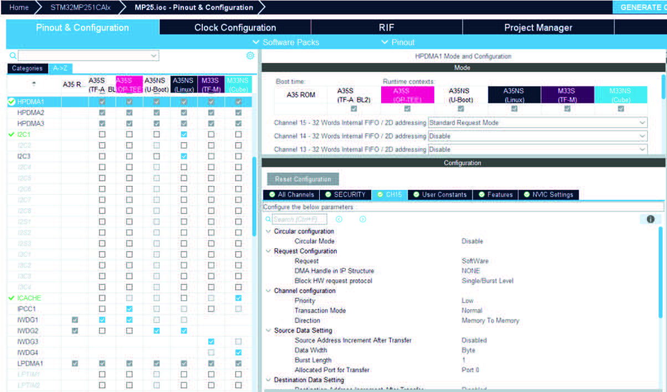Screen dimensions: 667x392
Task: Open SECURITY configuration tab
Action: pos(345,194)
